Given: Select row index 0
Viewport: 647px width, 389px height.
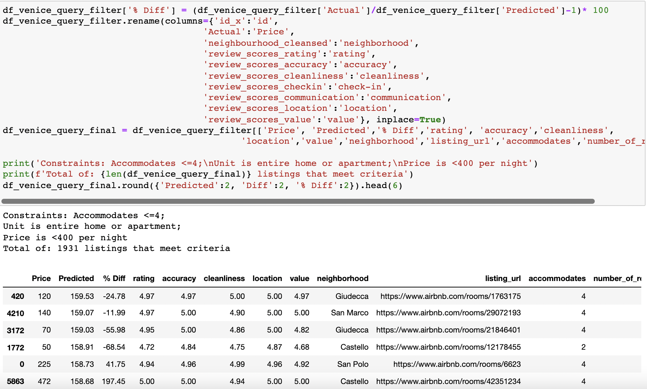Looking at the screenshot, I should point(22,364).
